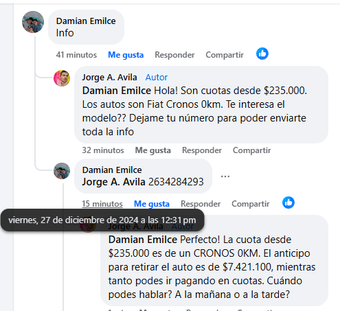Viewport: 340px width, 311px height.
Task: Open Damian Emilce's profile picture on the Info comment
Action: point(33,22)
